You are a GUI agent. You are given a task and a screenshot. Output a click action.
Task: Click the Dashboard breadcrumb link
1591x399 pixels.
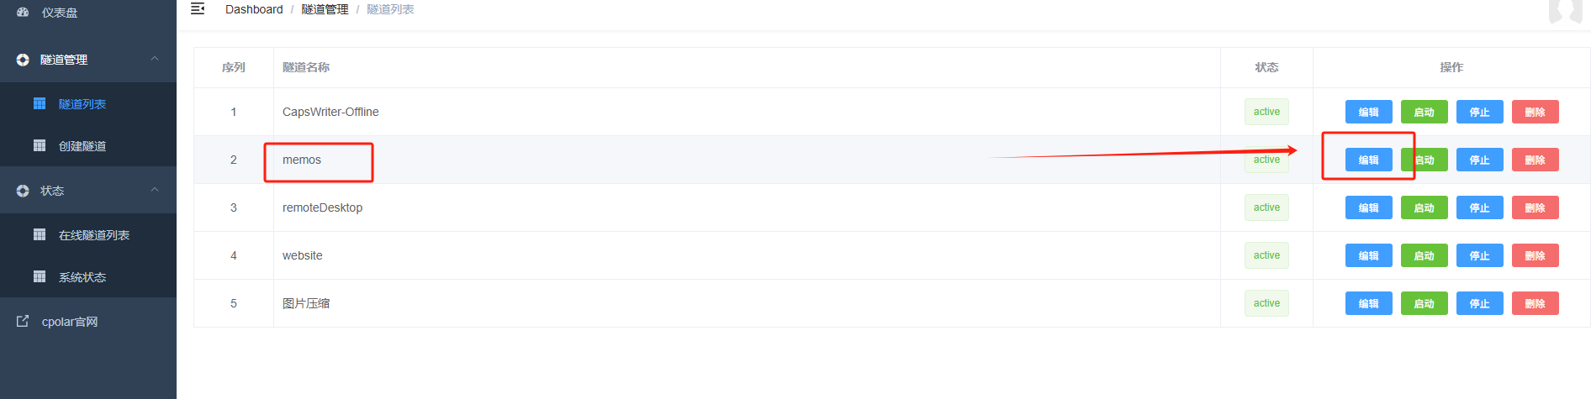[254, 9]
